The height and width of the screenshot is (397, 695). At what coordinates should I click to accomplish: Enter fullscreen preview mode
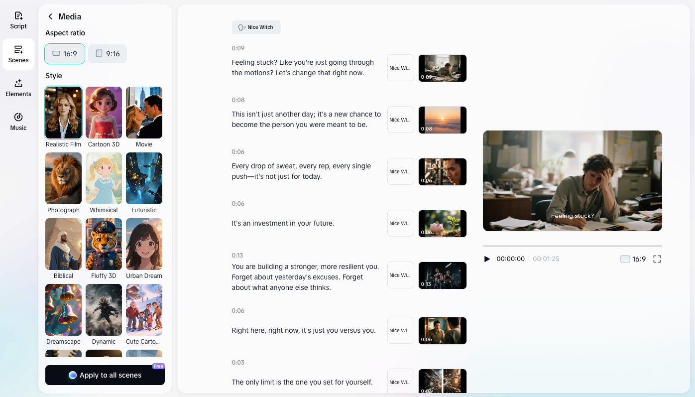[657, 259]
